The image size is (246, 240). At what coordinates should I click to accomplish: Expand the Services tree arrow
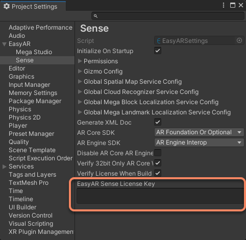(x=5, y=166)
